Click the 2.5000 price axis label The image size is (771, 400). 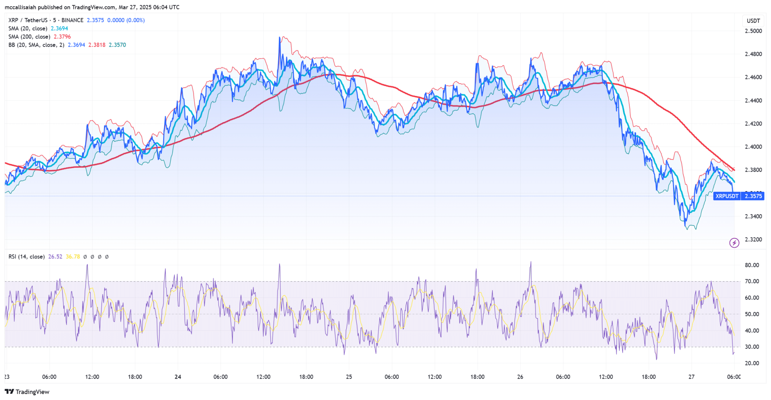(753, 31)
